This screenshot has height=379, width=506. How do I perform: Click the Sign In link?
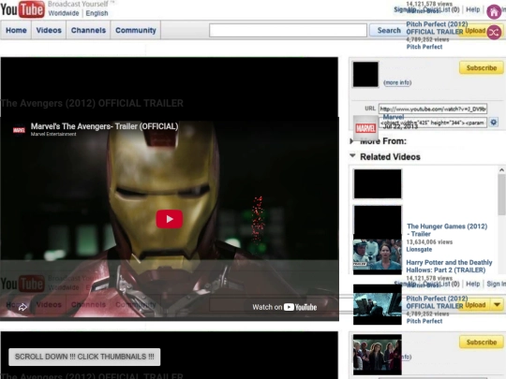(x=497, y=284)
